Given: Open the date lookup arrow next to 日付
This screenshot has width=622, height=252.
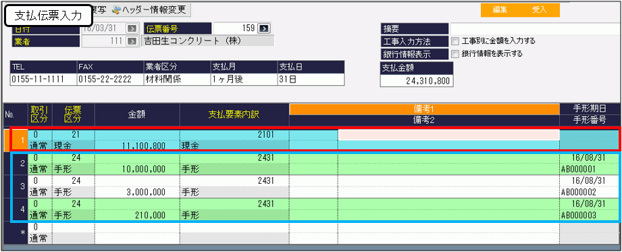Looking at the screenshot, I should (x=132, y=29).
